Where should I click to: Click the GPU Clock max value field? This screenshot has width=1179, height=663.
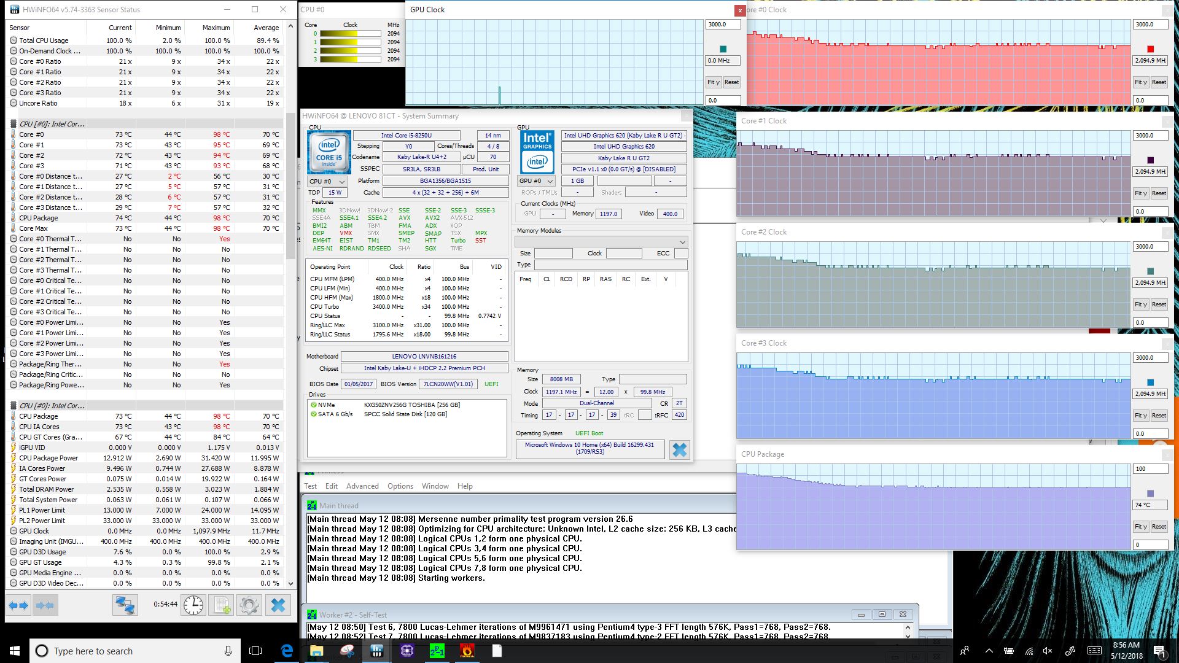(x=723, y=25)
